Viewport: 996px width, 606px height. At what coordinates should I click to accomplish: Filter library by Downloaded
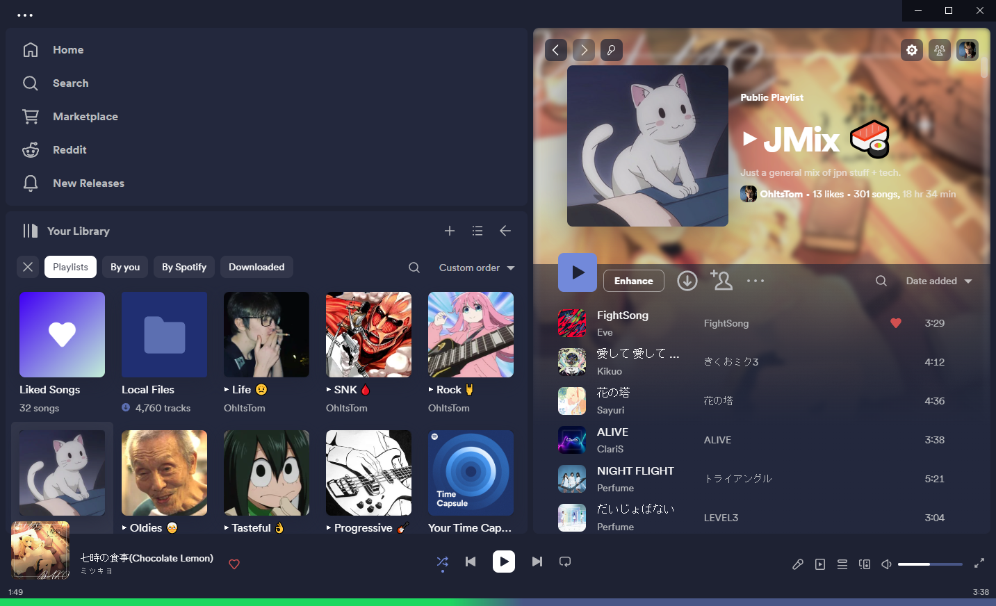tap(256, 267)
